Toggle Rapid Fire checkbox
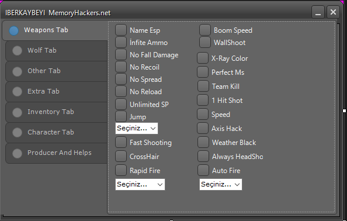347x221 pixels. (x=121, y=170)
